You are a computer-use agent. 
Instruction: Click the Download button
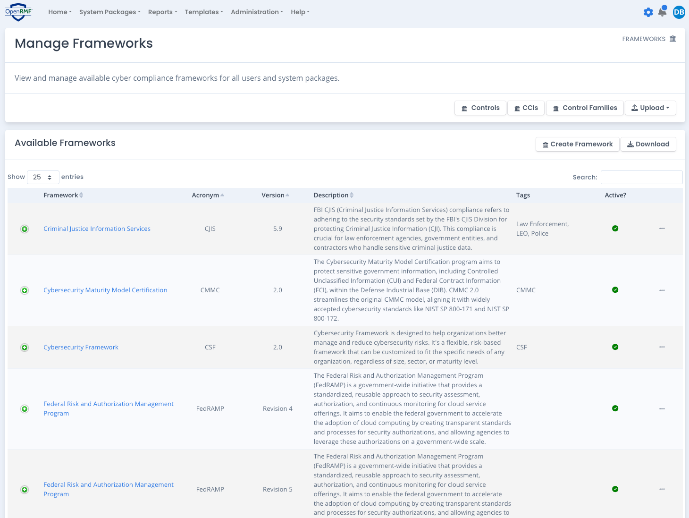tap(648, 144)
